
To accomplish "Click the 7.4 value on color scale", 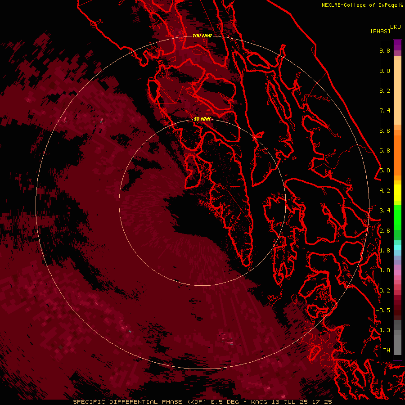I will click(x=385, y=111).
